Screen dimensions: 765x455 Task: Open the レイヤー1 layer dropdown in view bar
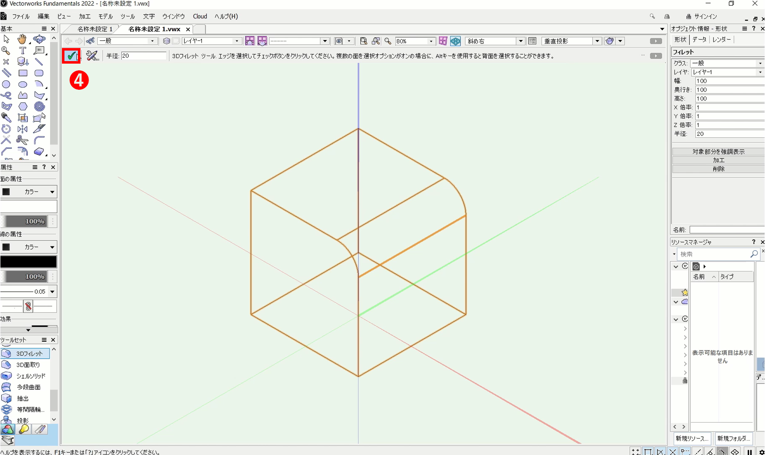(211, 41)
